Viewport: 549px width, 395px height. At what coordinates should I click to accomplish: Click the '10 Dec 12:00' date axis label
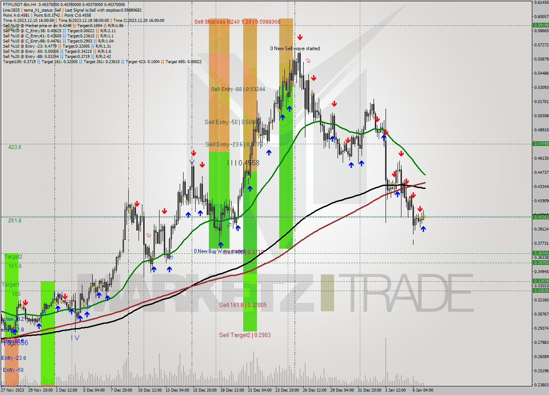pyautogui.click(x=150, y=390)
